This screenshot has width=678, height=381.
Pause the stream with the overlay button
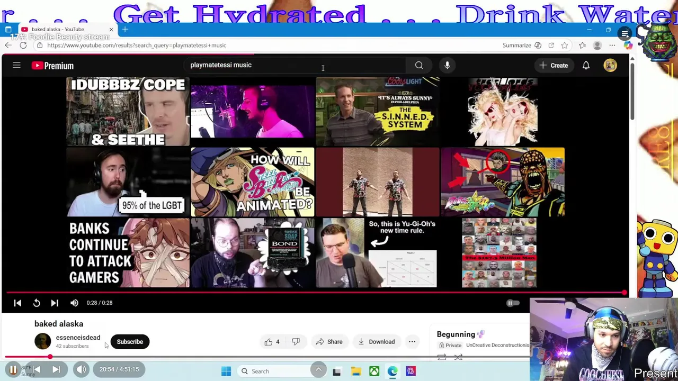[x=13, y=369]
